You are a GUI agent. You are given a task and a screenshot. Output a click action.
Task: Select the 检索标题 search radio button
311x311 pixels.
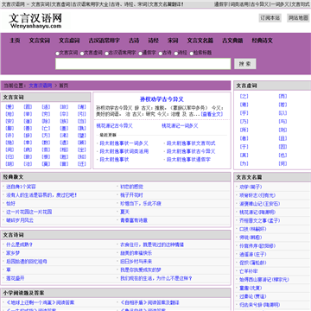[x=192, y=54]
